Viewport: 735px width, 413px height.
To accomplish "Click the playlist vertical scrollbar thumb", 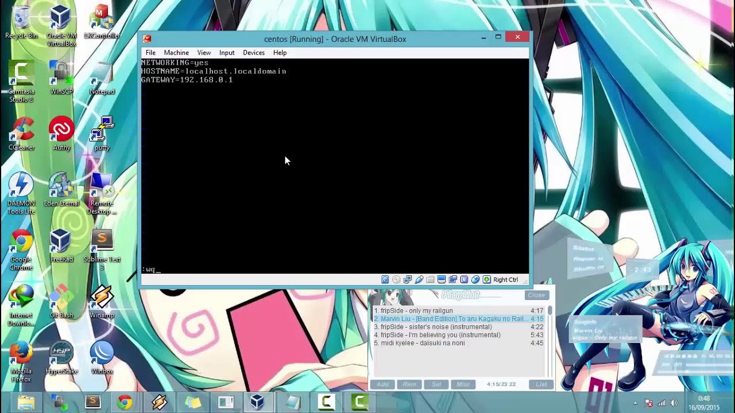I will (550, 310).
